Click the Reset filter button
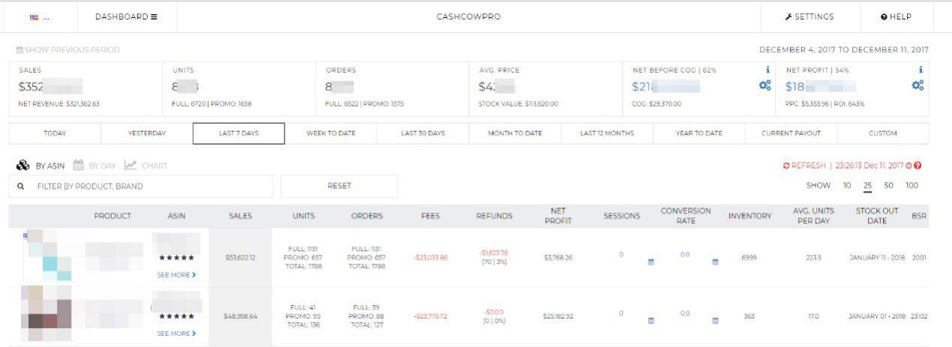This screenshot has height=347, width=952. click(x=339, y=186)
